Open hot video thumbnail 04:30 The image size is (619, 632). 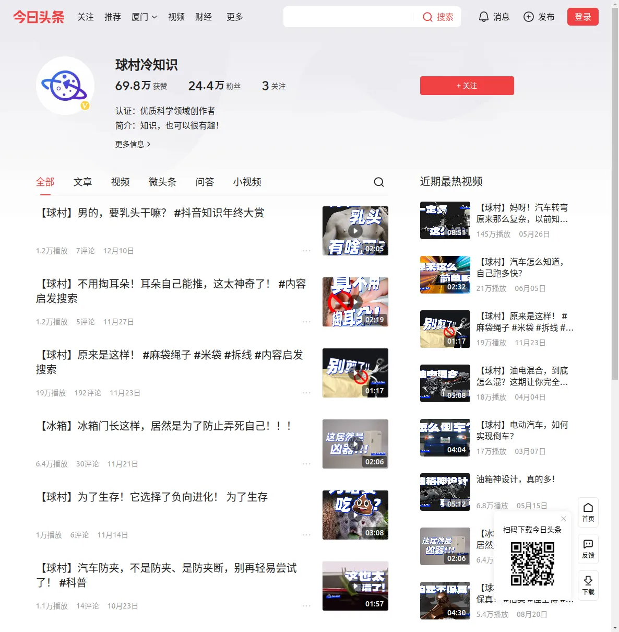(x=445, y=601)
